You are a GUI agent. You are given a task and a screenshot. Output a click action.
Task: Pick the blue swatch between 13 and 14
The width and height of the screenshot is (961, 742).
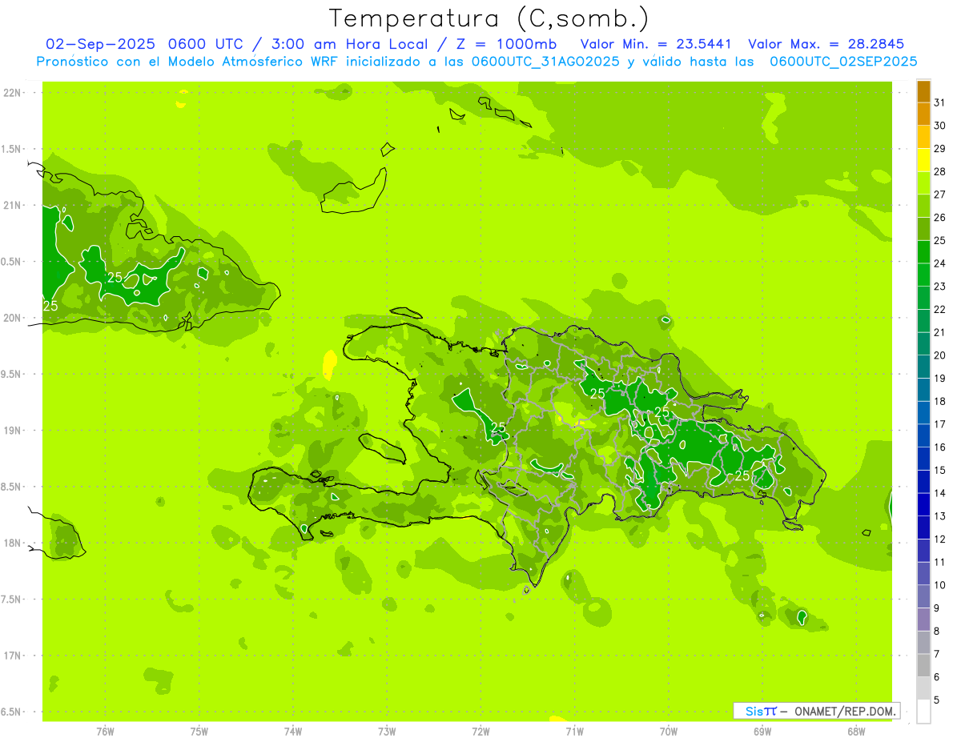(923, 505)
